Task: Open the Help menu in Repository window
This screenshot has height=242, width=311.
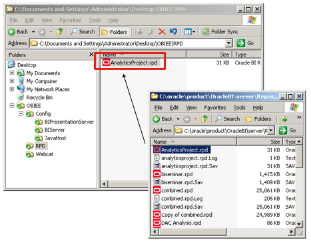Action: (x=258, y=108)
